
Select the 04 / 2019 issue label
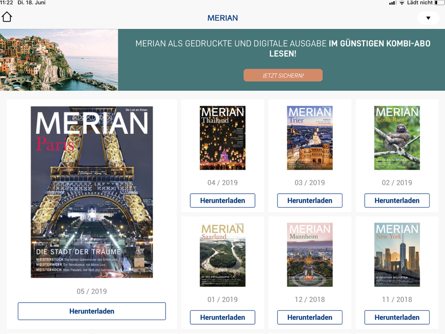pyautogui.click(x=222, y=183)
